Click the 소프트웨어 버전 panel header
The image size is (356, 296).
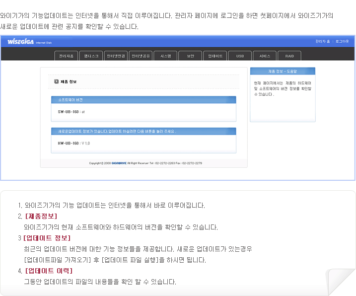pyautogui.click(x=143, y=100)
